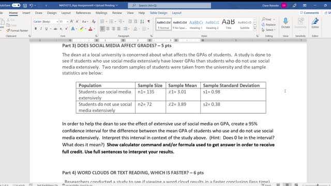This screenshot has height=186, width=331.
Task: Open the Styles pane launcher
Action: click(x=257, y=36)
